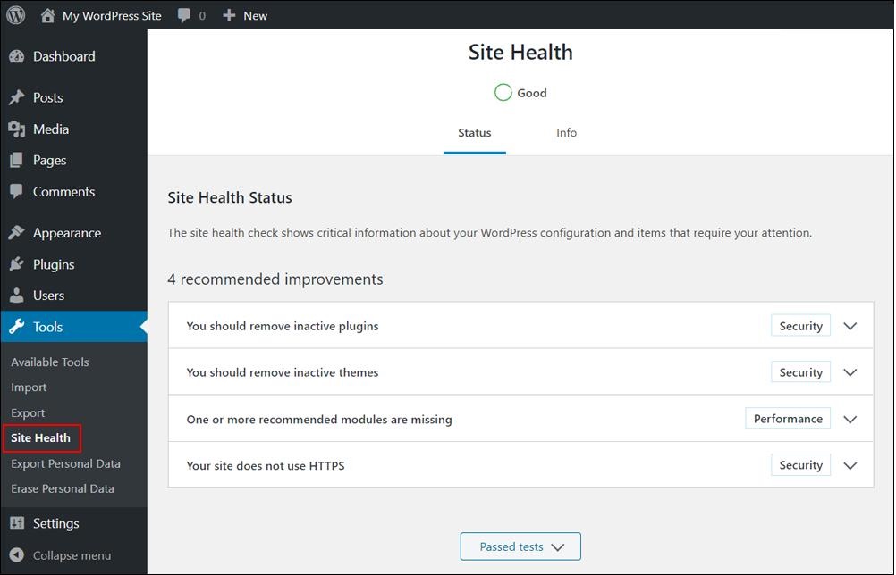Open the Pages menu label
The width and height of the screenshot is (896, 575).
tap(50, 161)
